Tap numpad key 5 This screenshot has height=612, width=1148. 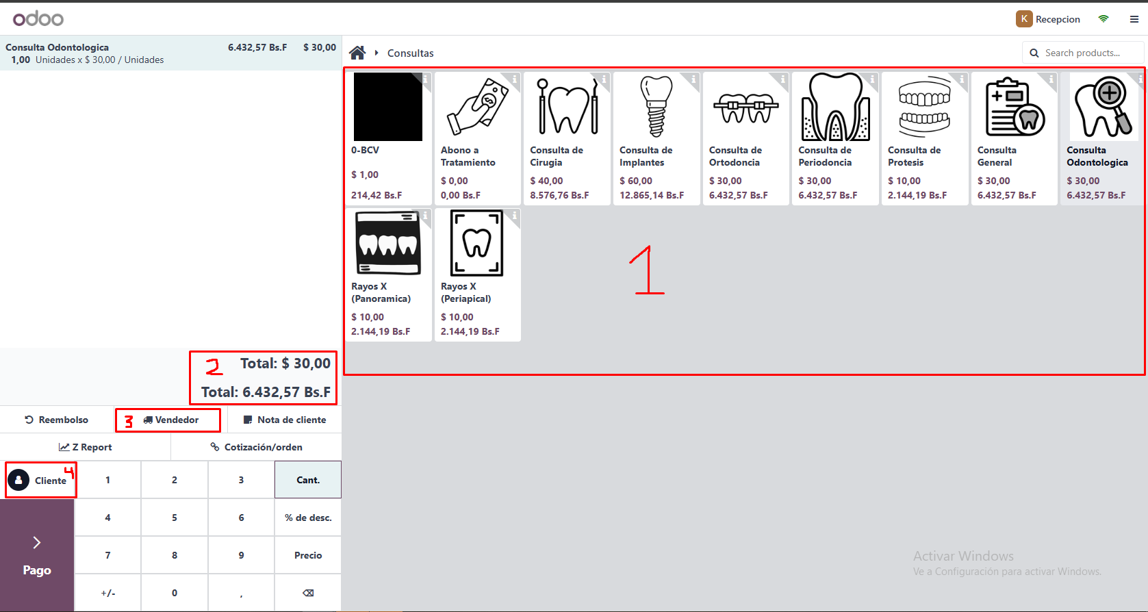(175, 518)
